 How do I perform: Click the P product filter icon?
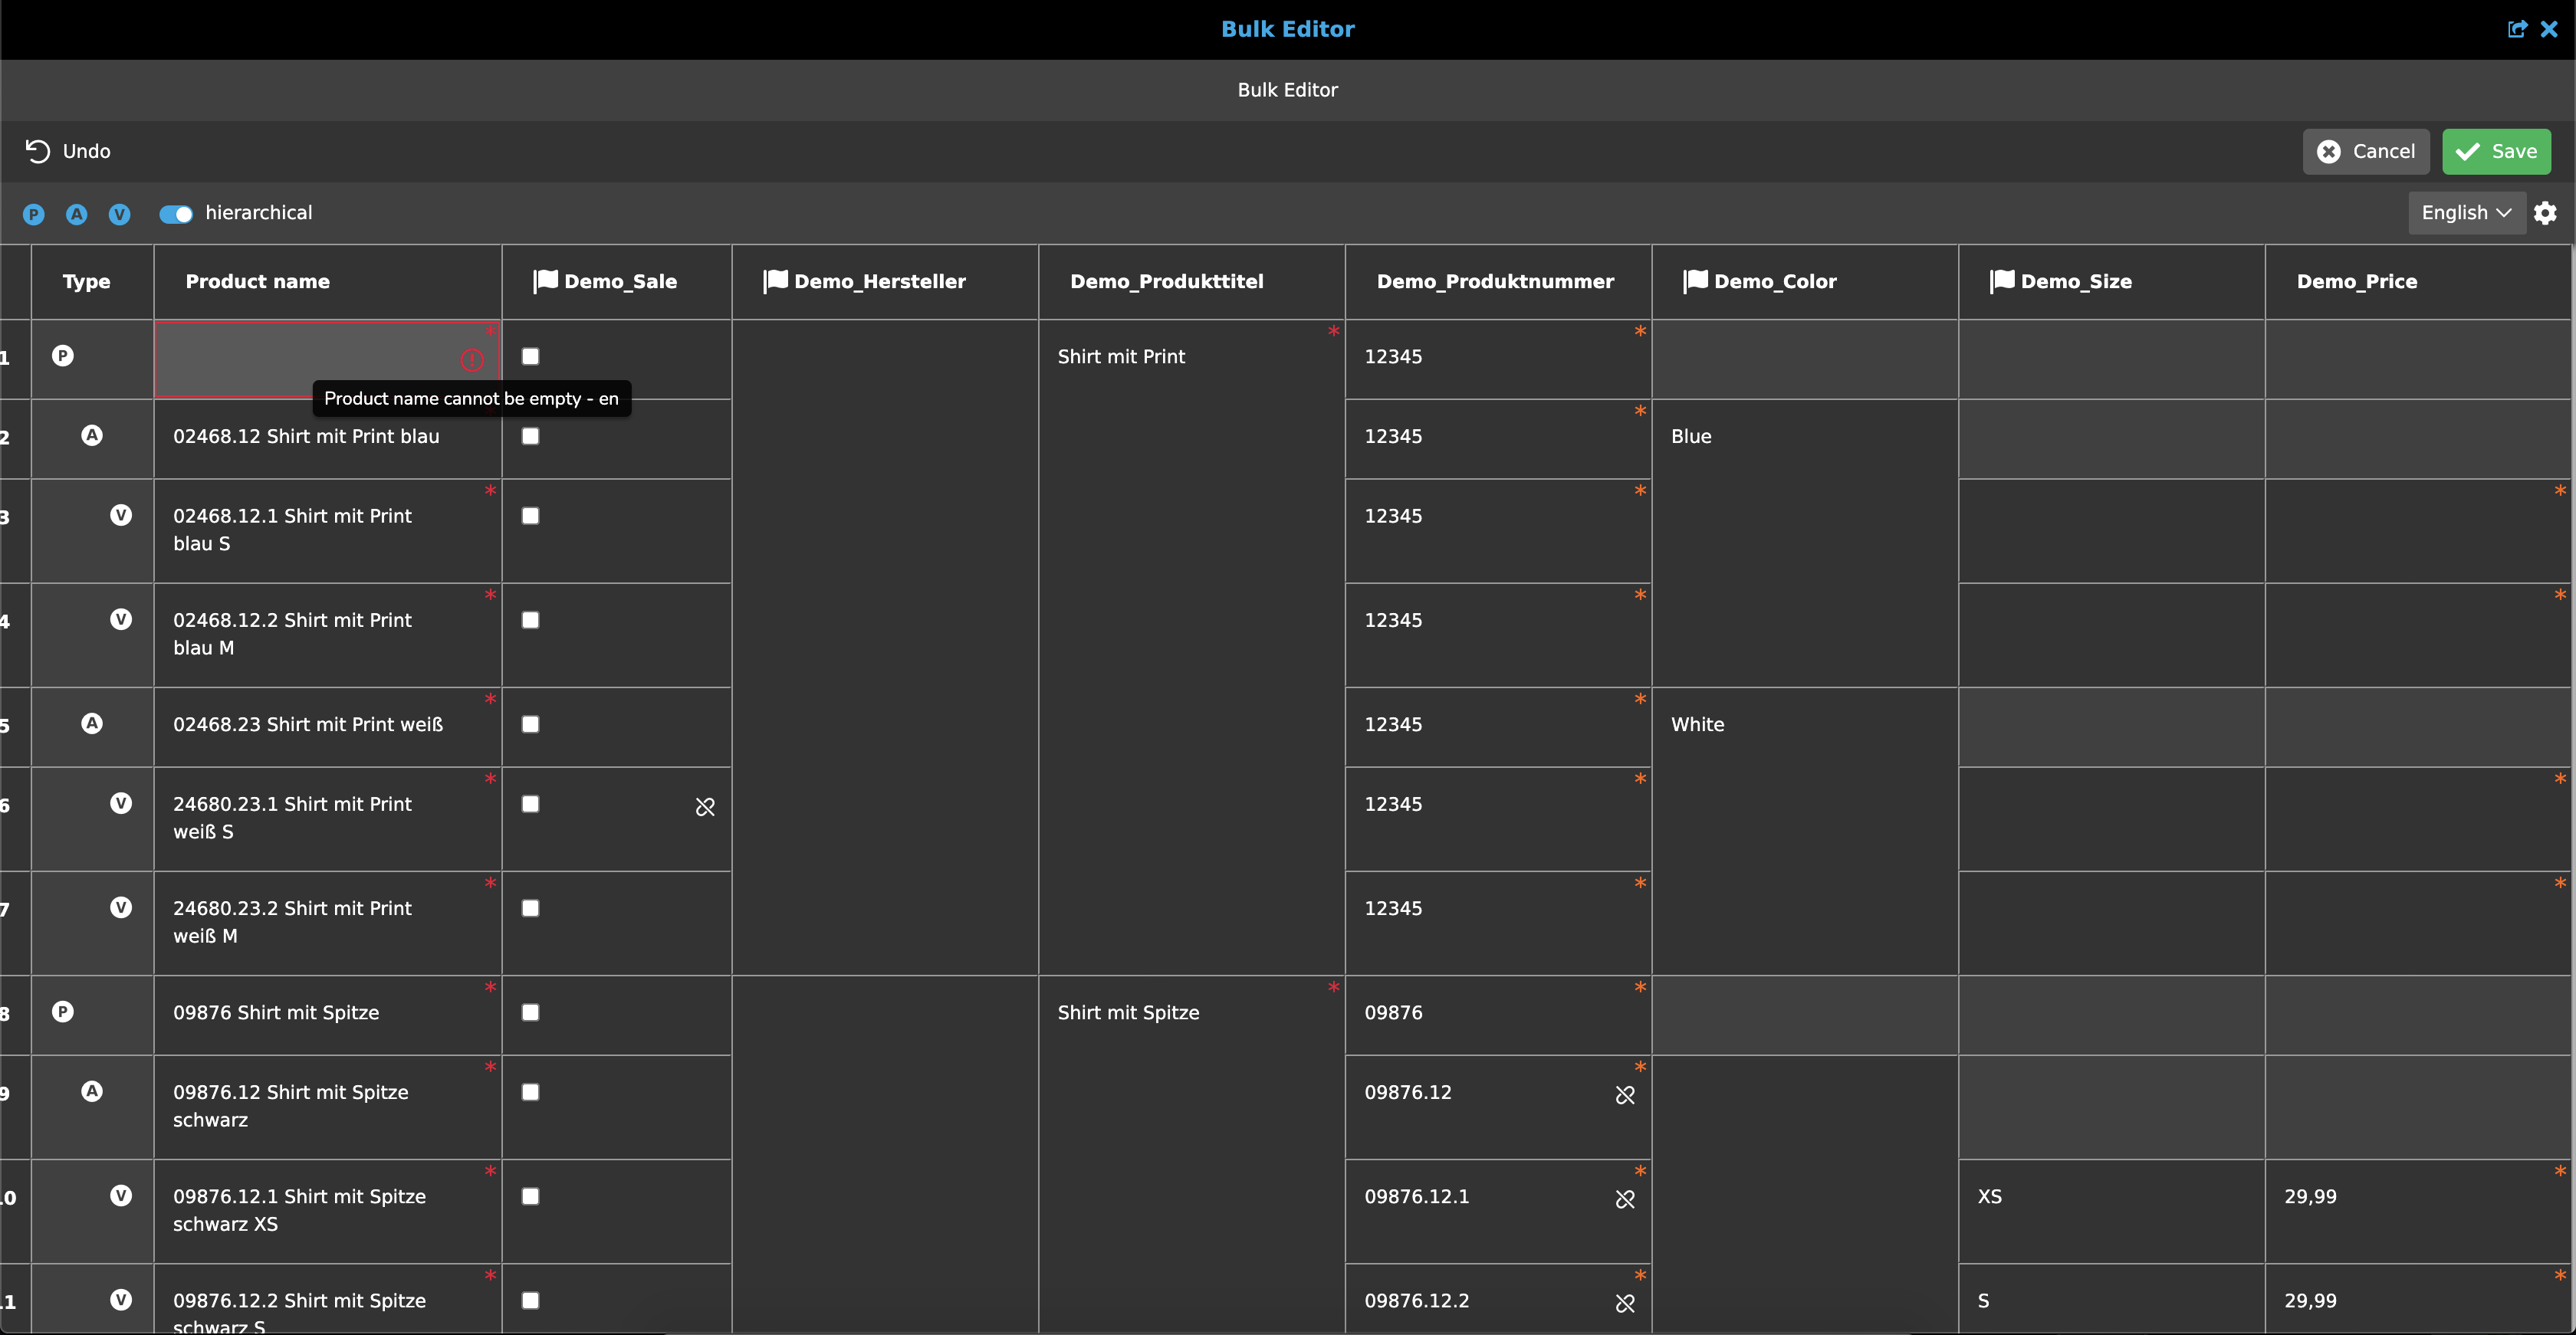[34, 214]
